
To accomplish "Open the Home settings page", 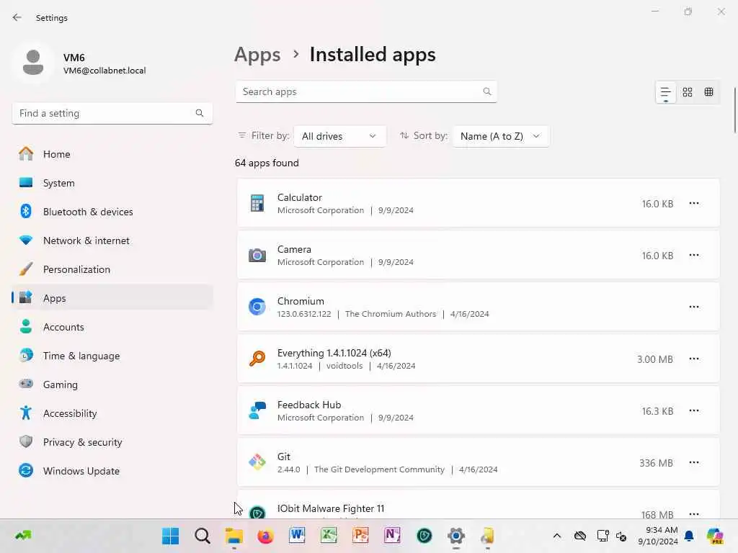I will 112,154.
